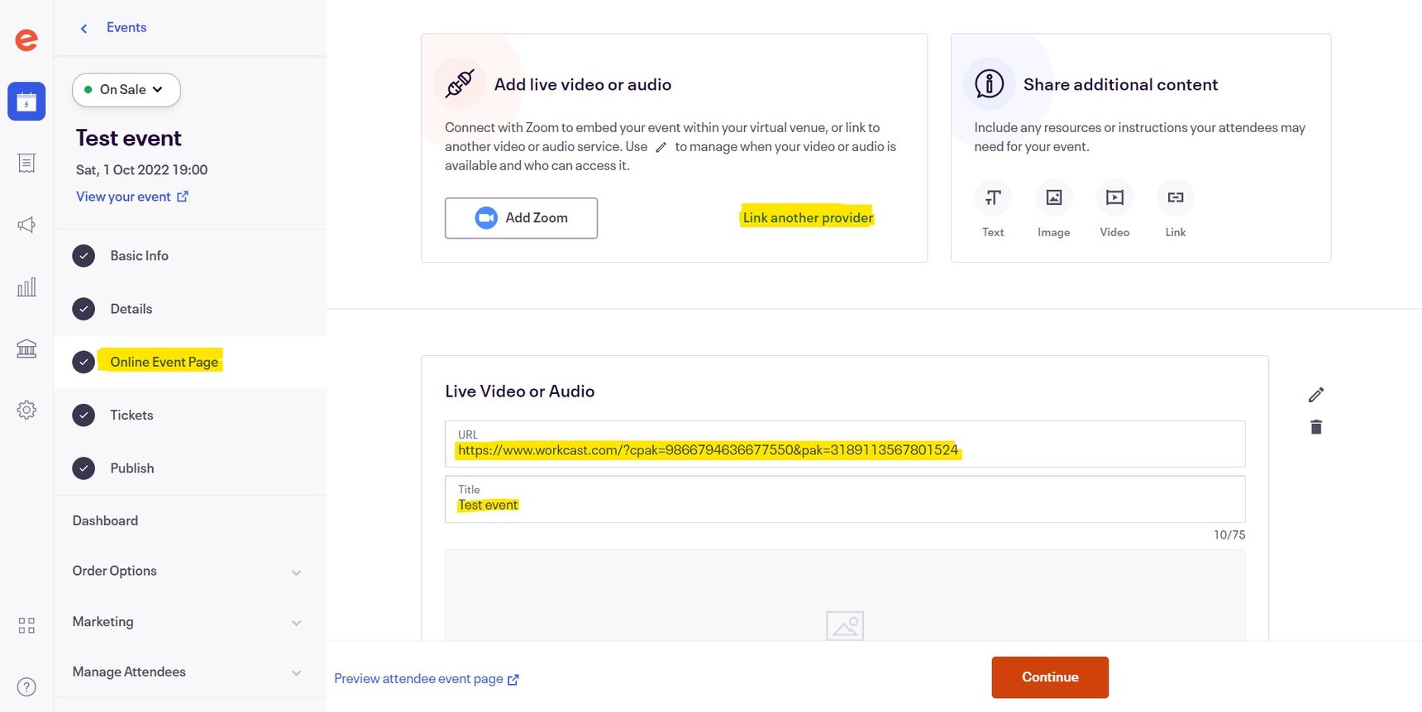
Task: Open the Tickets step
Action: 131,415
